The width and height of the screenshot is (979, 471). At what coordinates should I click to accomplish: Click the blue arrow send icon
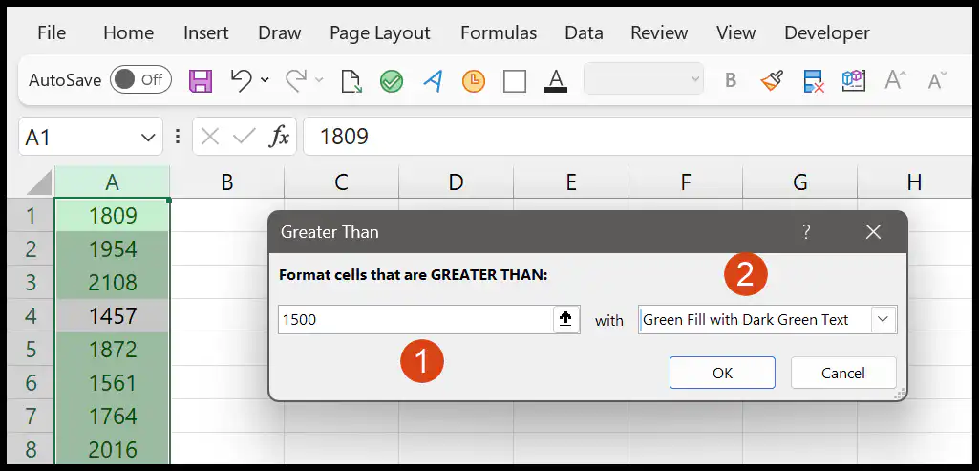[x=433, y=80]
